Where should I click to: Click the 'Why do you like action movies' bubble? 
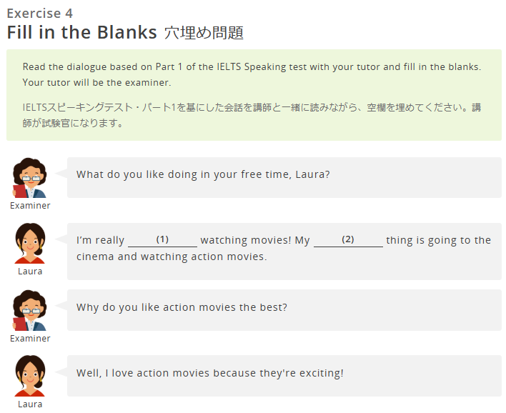(x=284, y=310)
